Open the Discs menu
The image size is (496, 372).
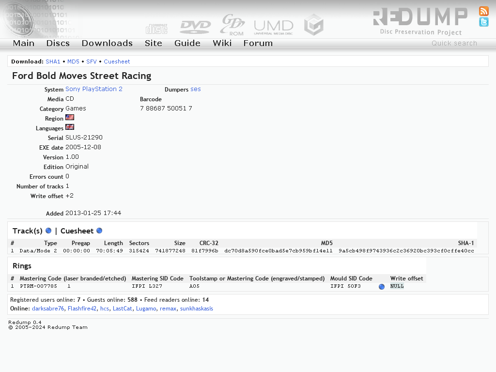pyautogui.click(x=58, y=43)
